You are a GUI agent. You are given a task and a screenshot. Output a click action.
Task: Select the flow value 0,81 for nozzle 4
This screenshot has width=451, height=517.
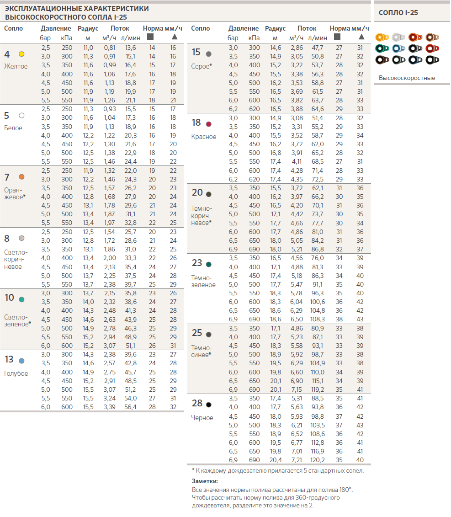110,48
